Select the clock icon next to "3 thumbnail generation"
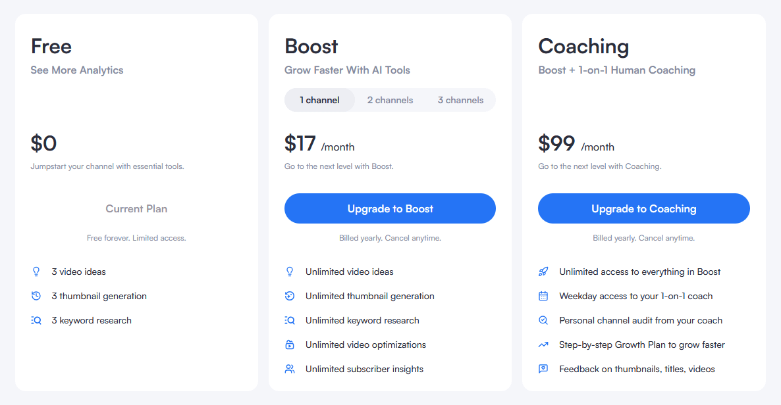 [36, 296]
